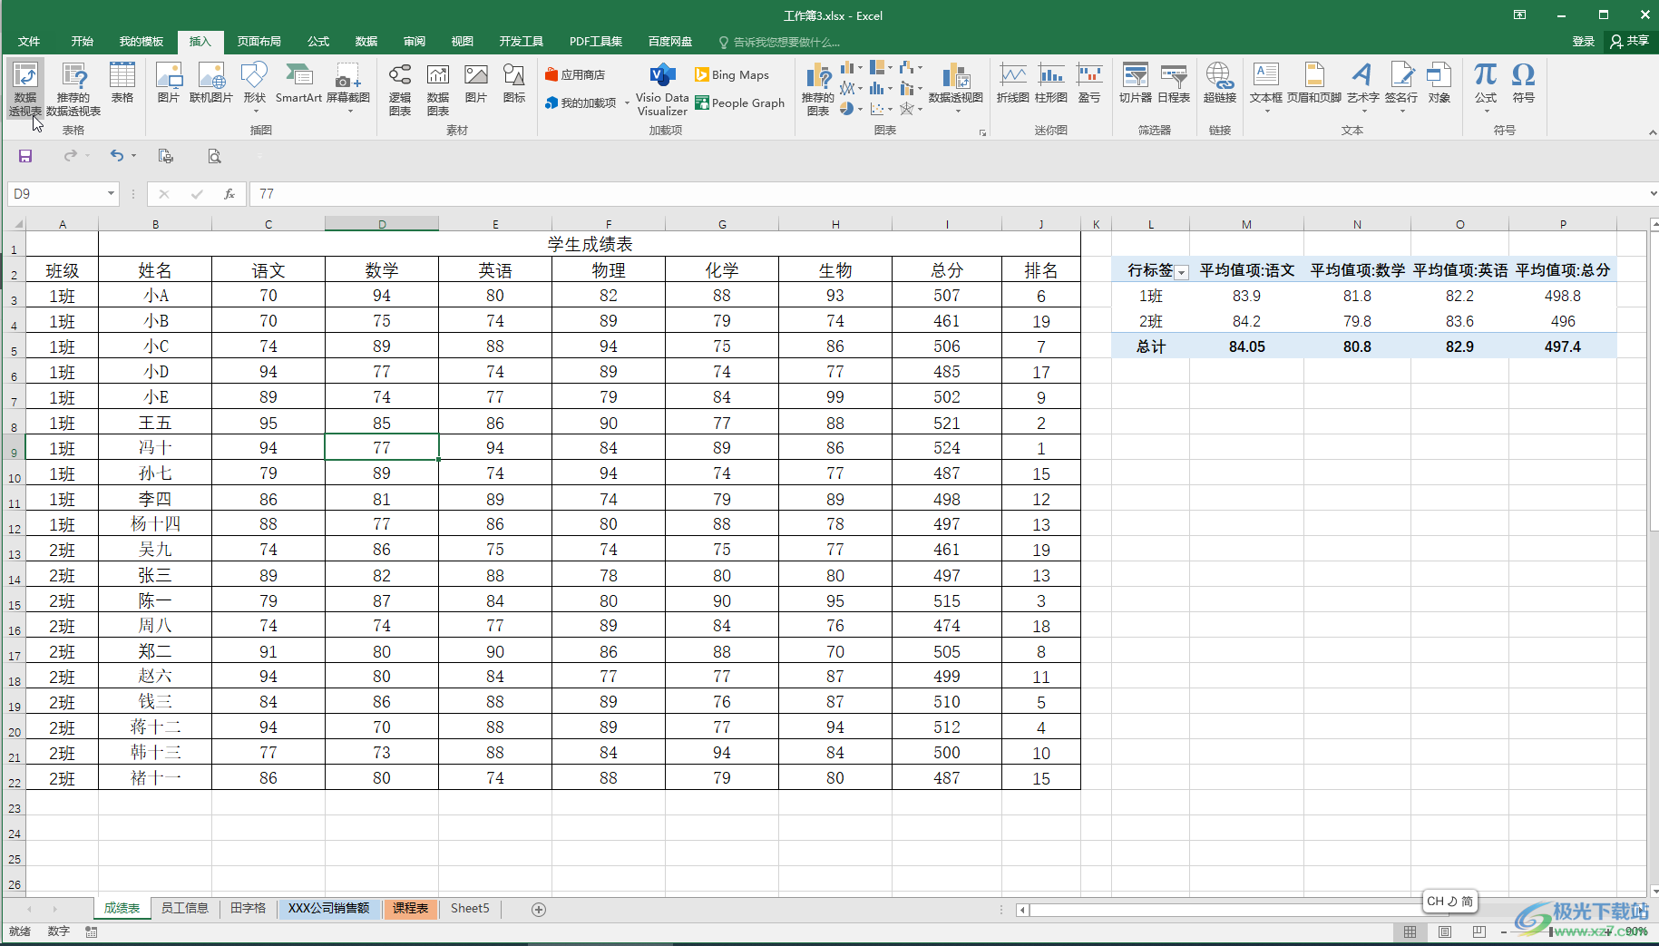Insert a Timeline (日程表) filter
The image size is (1659, 946).
(1174, 83)
